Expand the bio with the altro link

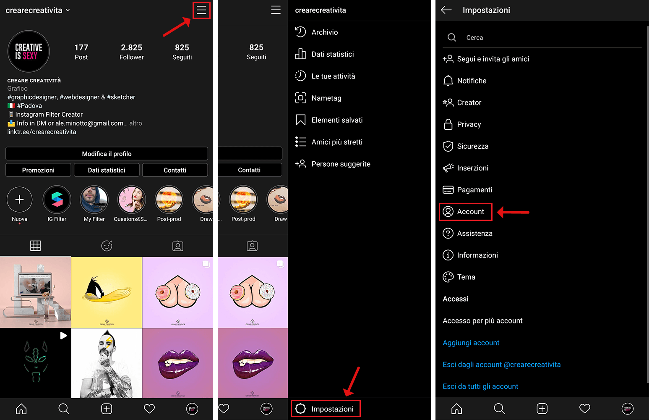[136, 123]
